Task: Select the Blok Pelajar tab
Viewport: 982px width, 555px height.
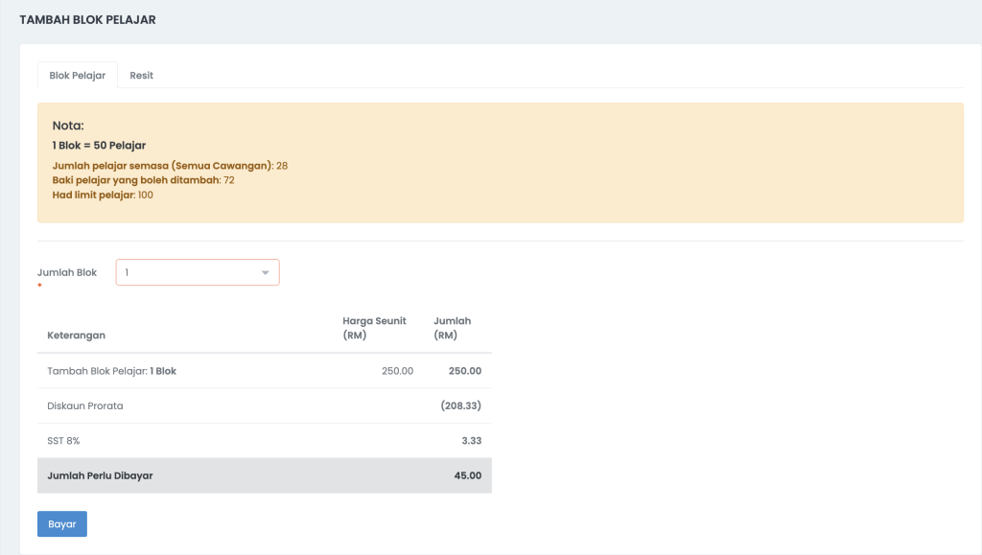Action: (77, 76)
